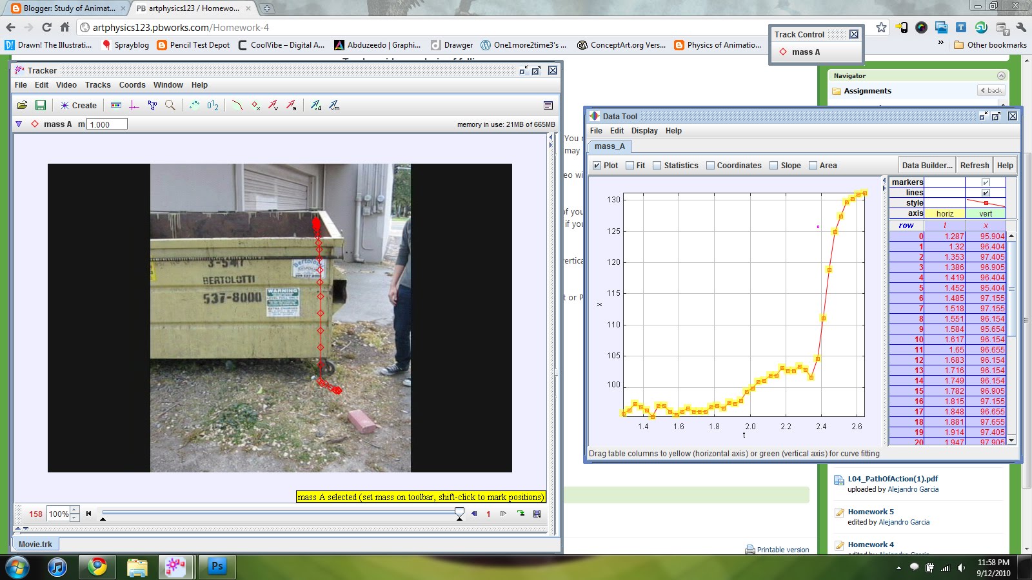Enable the Fit checkbox in Data Tool

pyautogui.click(x=631, y=165)
